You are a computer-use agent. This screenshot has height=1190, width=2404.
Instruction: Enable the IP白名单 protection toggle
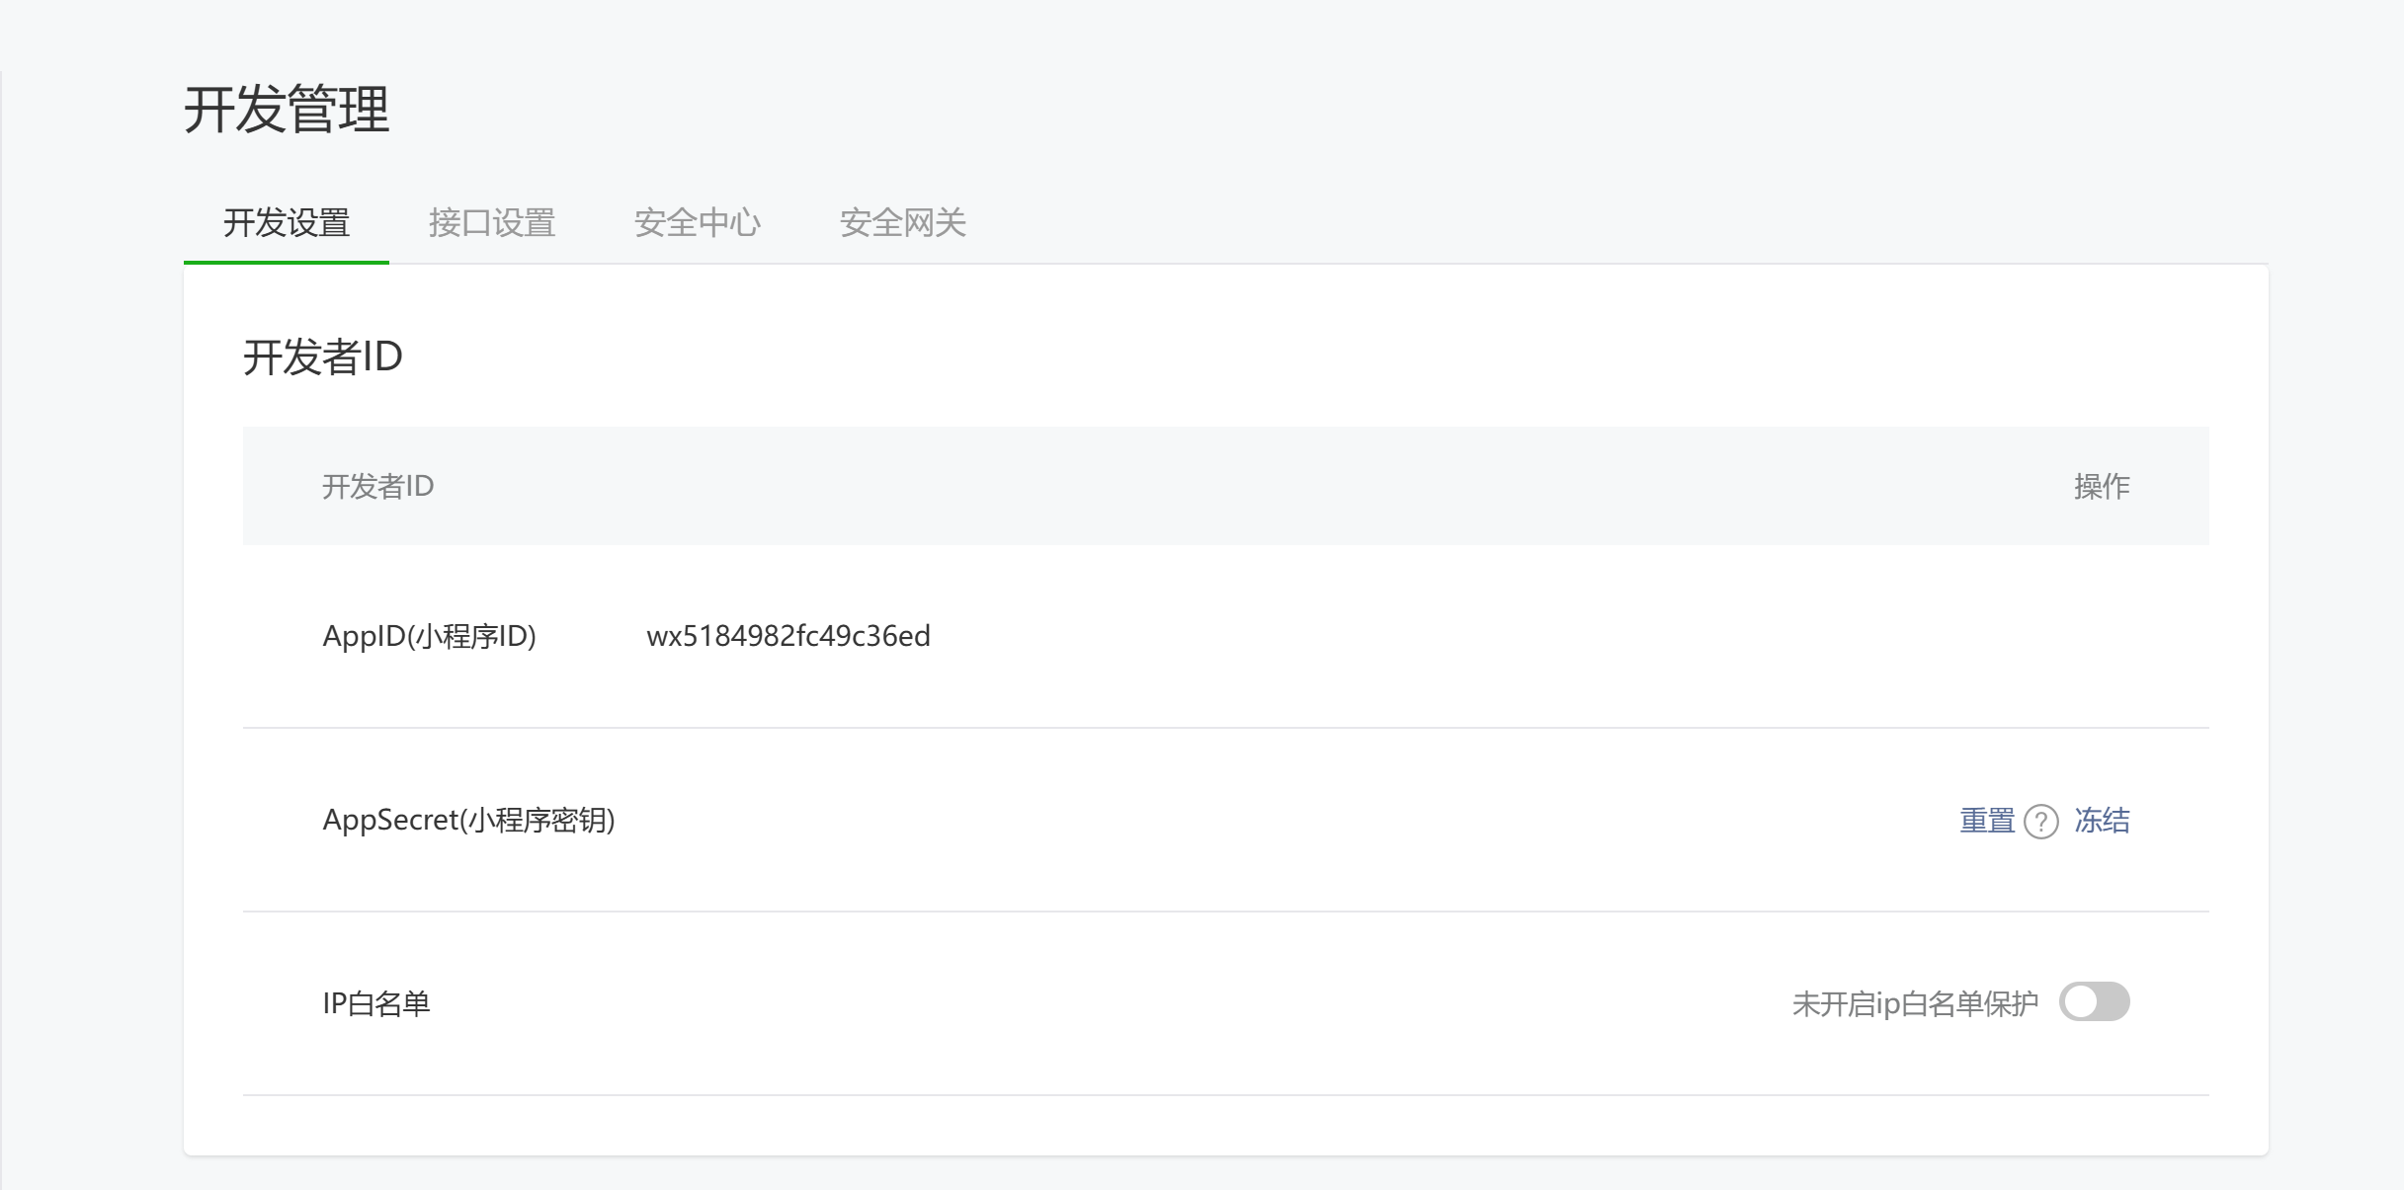coord(2094,1002)
